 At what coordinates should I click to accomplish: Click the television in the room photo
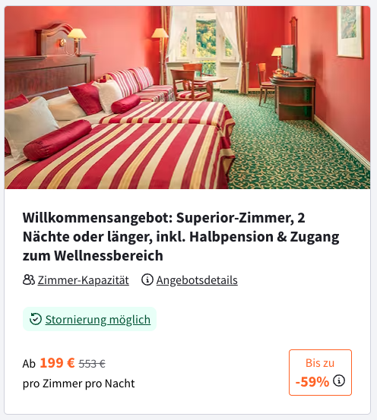pos(288,58)
